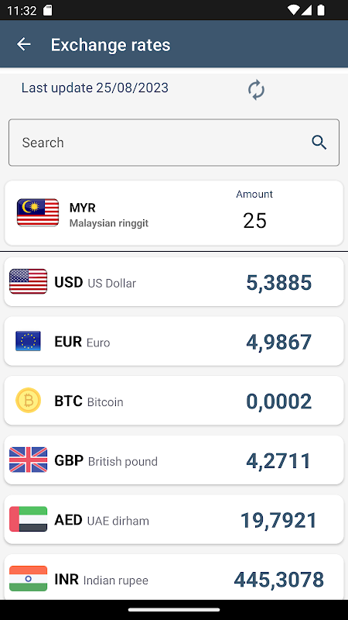The height and width of the screenshot is (620, 348).
Task: Select the INR Indian rupee row
Action: 174,577
